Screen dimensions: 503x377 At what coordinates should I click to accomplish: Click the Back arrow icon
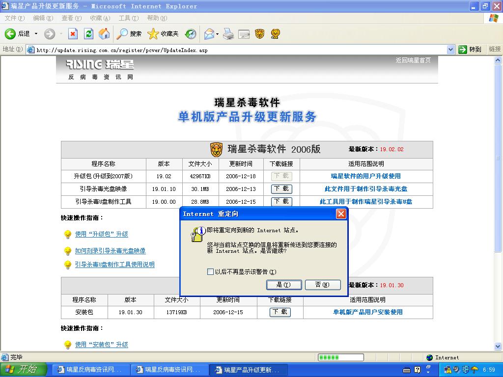click(x=10, y=34)
